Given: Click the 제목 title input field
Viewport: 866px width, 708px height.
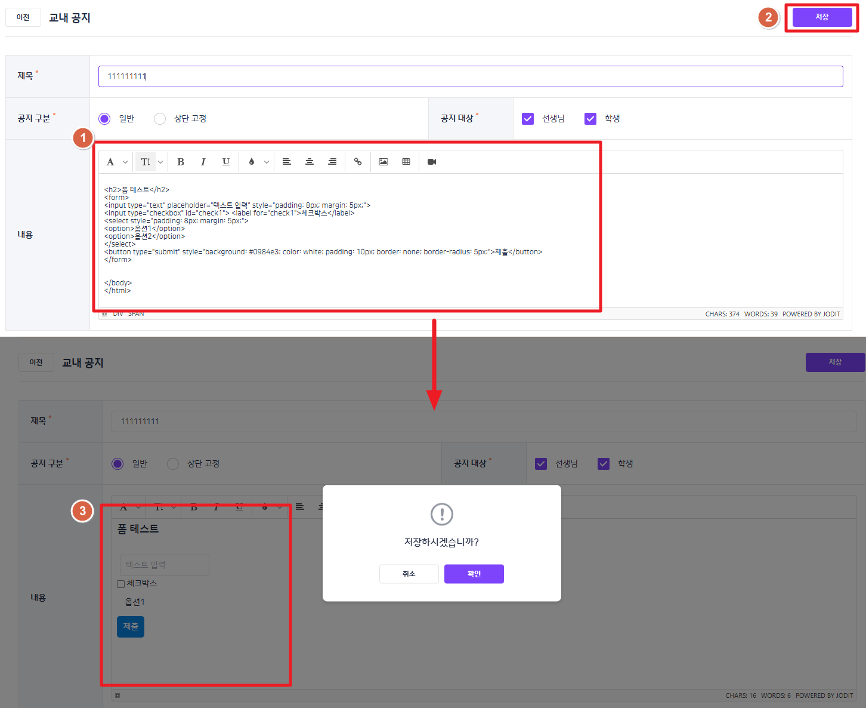Looking at the screenshot, I should click(x=470, y=76).
